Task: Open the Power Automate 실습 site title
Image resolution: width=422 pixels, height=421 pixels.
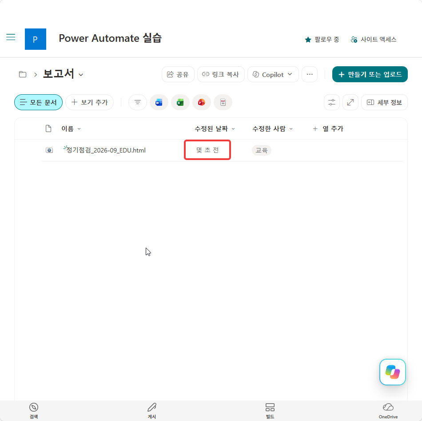Action: (x=110, y=38)
